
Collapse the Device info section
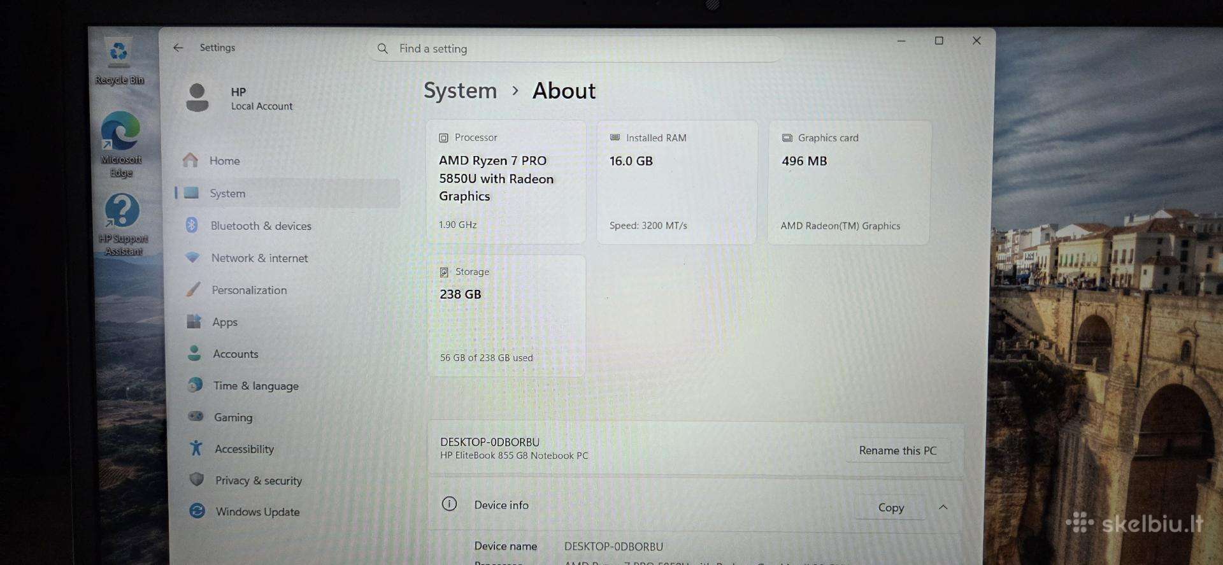[943, 507]
